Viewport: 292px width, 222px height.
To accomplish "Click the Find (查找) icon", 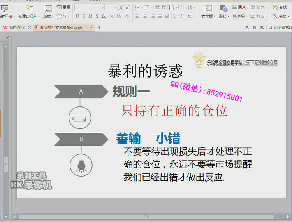I will 280,7.
